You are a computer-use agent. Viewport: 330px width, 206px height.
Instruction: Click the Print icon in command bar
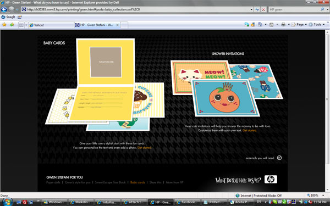pos(283,25)
